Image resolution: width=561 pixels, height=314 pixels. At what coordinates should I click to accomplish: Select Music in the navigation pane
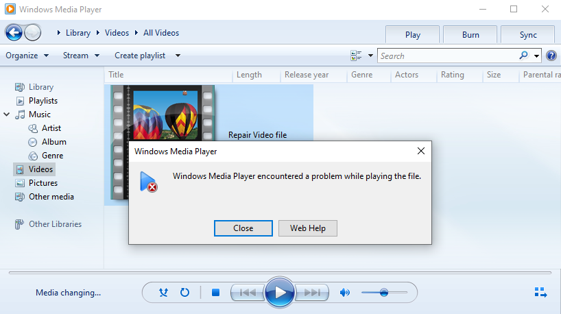(x=33, y=114)
